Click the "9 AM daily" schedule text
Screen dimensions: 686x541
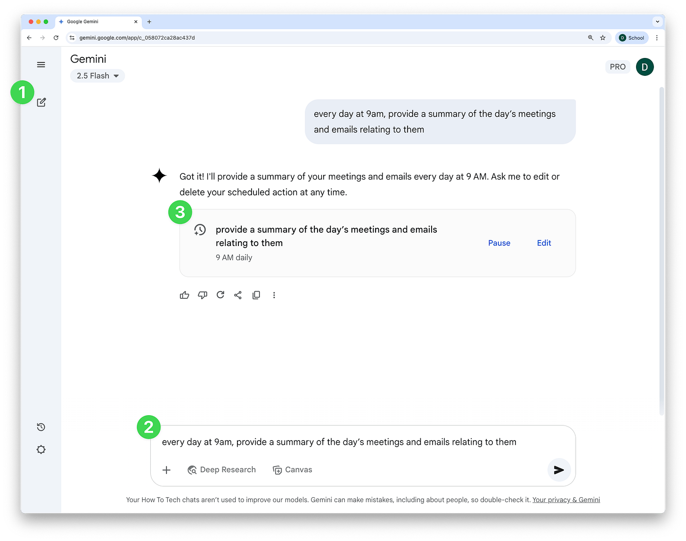point(234,258)
